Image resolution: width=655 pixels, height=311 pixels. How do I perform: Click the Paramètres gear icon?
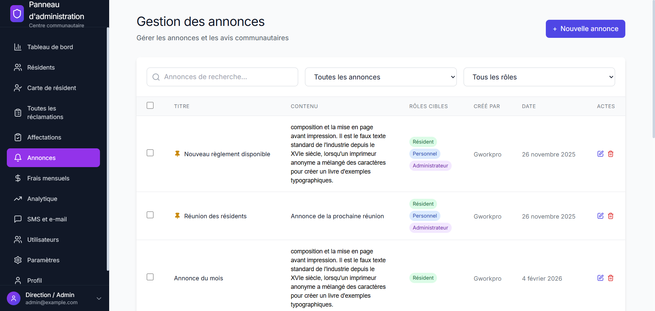[x=18, y=260]
